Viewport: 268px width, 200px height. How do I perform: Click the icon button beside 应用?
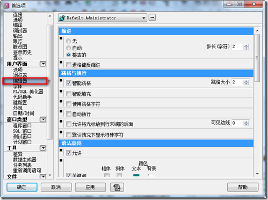117,187
